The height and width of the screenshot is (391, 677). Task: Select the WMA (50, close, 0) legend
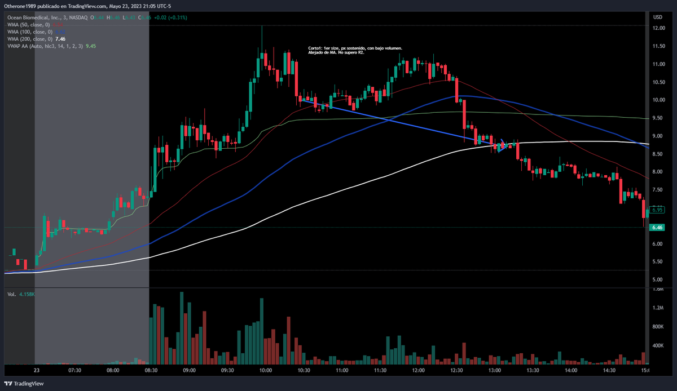coord(29,25)
